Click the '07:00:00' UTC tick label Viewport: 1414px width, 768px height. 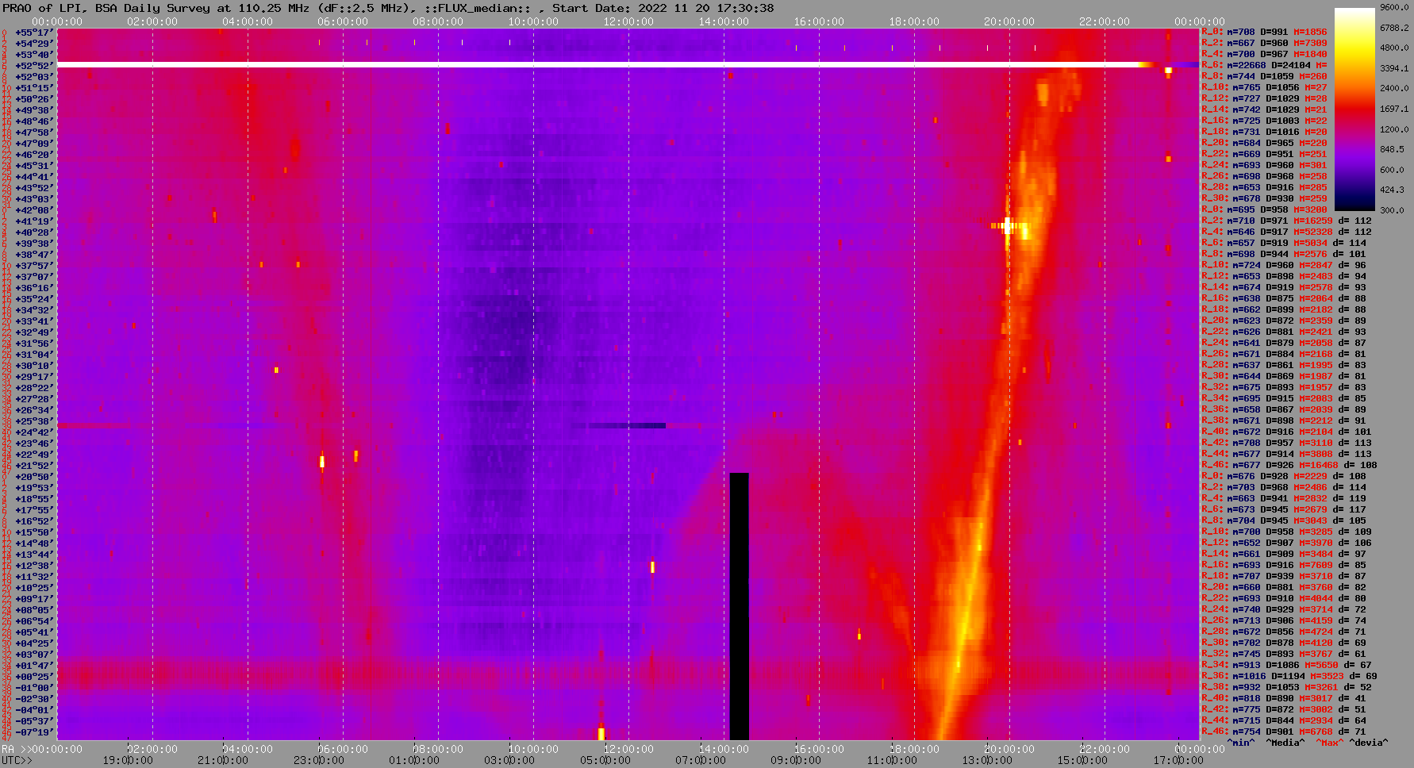[699, 760]
